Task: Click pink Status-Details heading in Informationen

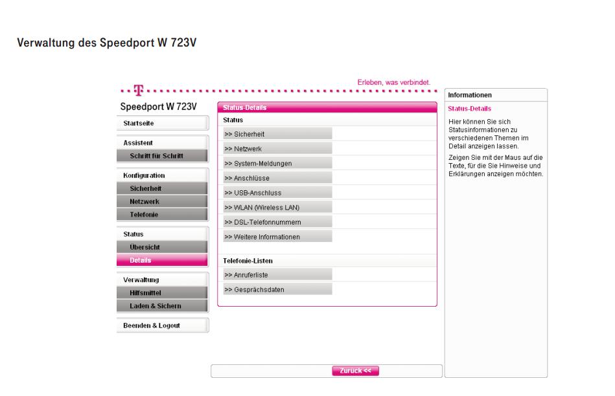Action: click(x=469, y=109)
